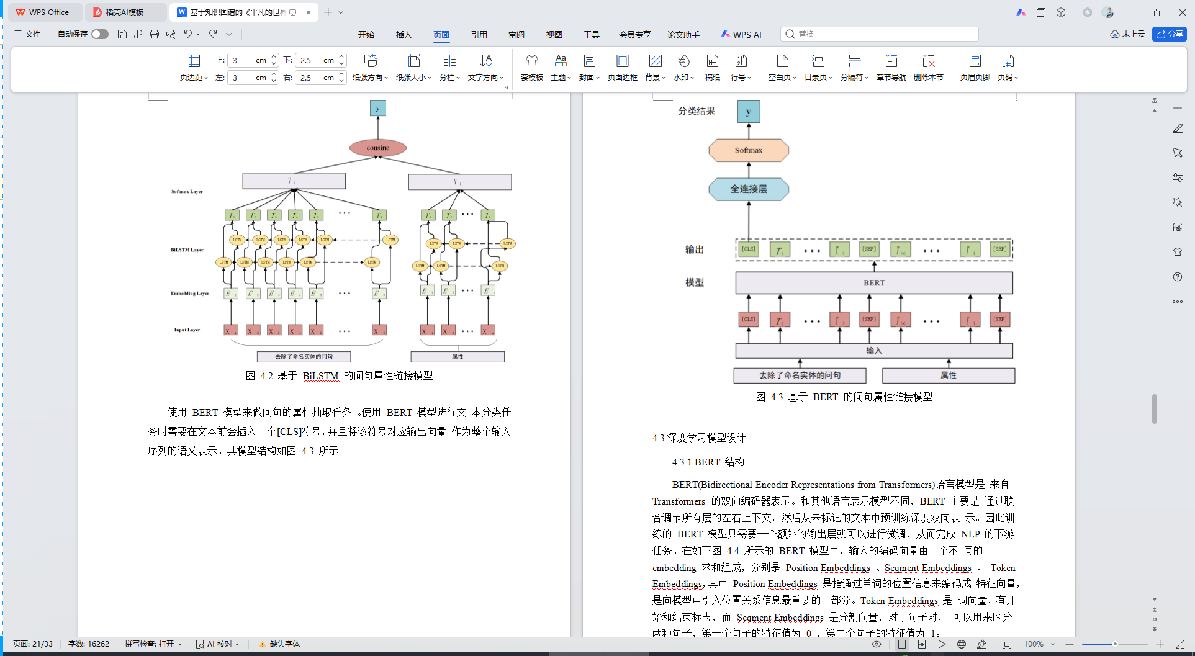1195x656 pixels.
Task: Expand the quick access toolbar customization chevron
Action: coord(229,34)
